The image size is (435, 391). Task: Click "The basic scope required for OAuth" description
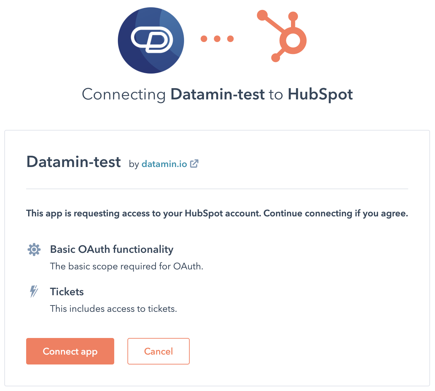[x=126, y=266]
